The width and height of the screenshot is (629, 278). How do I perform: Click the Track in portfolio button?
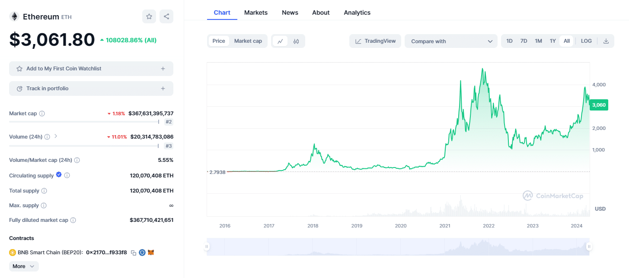pos(91,88)
